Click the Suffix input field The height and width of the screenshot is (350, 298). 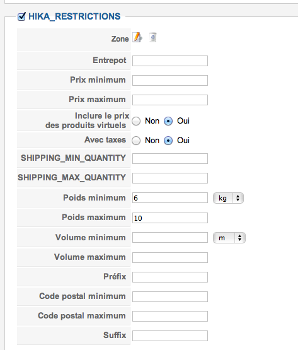tap(170, 335)
